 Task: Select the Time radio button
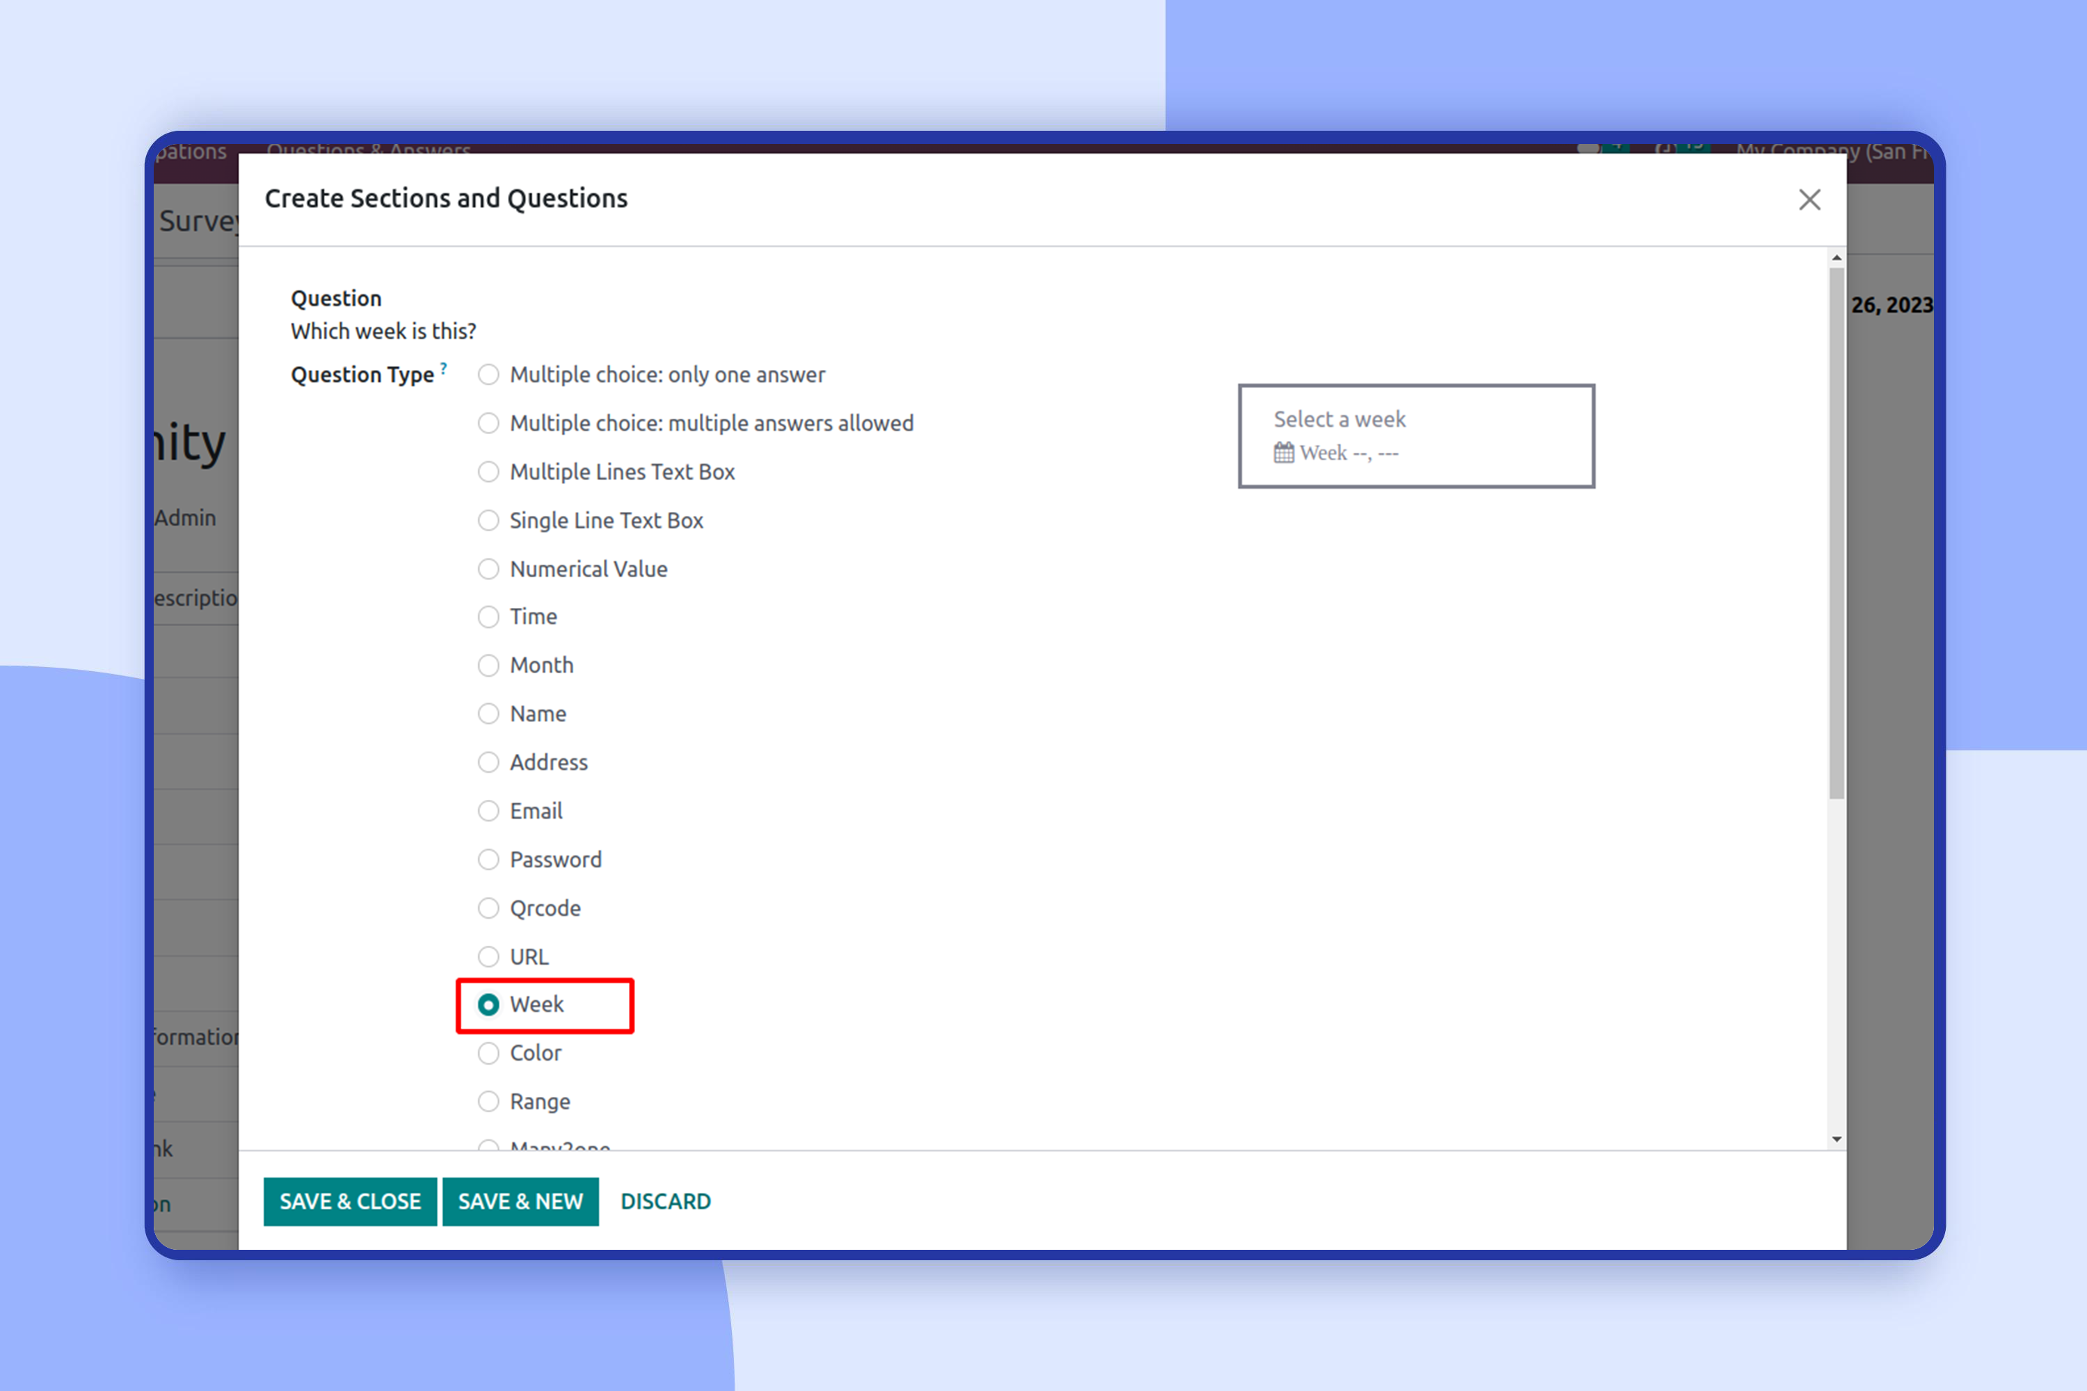[489, 616]
